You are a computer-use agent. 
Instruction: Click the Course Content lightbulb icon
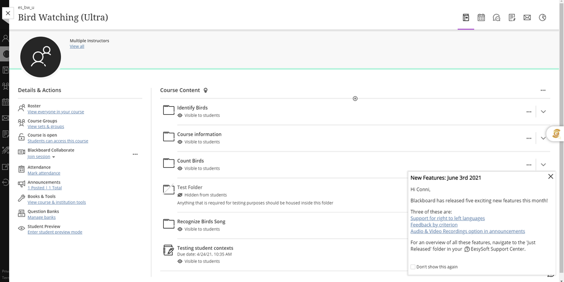[x=206, y=90]
